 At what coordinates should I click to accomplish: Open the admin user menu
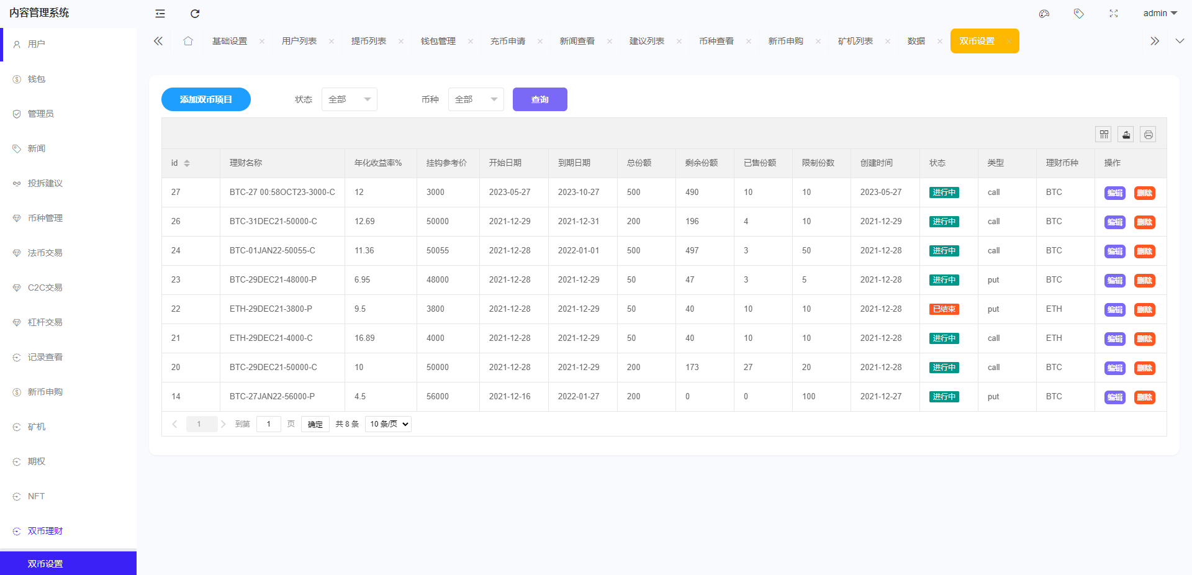(1160, 13)
